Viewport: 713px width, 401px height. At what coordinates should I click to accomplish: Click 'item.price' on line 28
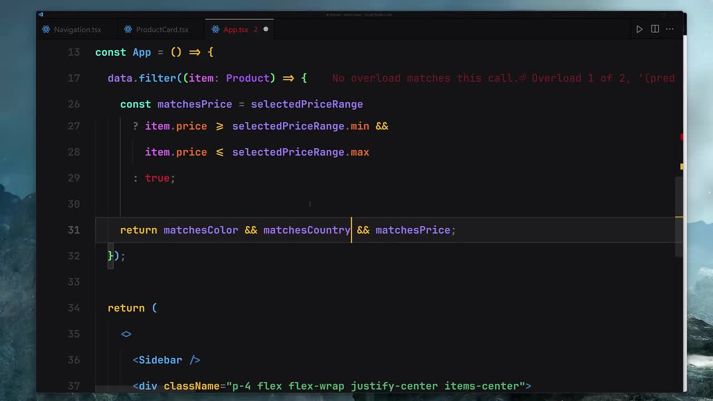(176, 152)
